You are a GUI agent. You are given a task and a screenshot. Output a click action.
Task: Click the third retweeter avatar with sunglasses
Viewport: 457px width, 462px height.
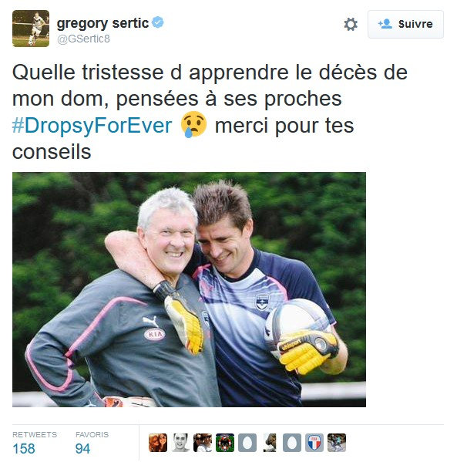[x=203, y=443]
